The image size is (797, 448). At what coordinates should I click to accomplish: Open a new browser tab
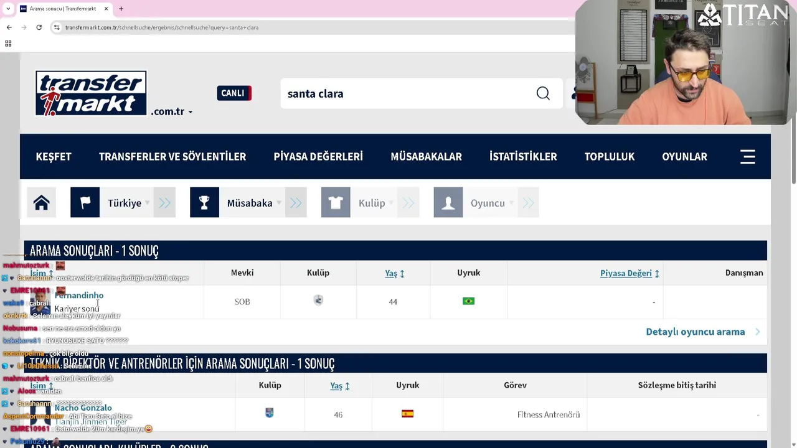tap(121, 9)
